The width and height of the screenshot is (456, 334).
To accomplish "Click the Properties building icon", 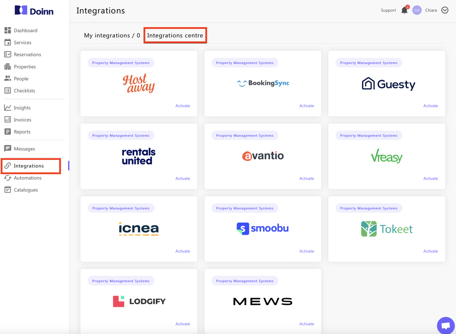I will click(x=8, y=67).
